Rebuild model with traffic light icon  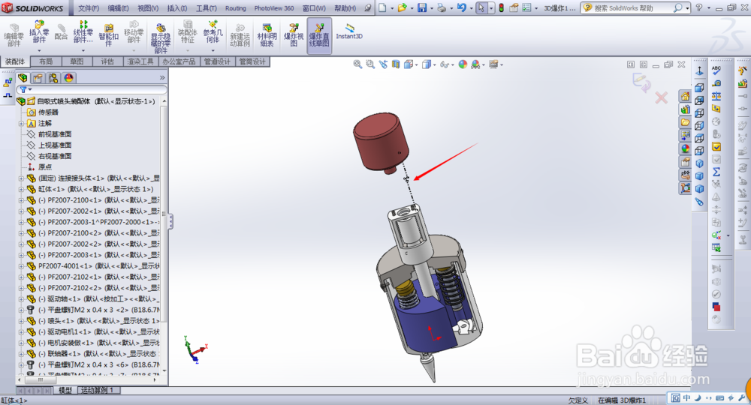[x=501, y=7]
